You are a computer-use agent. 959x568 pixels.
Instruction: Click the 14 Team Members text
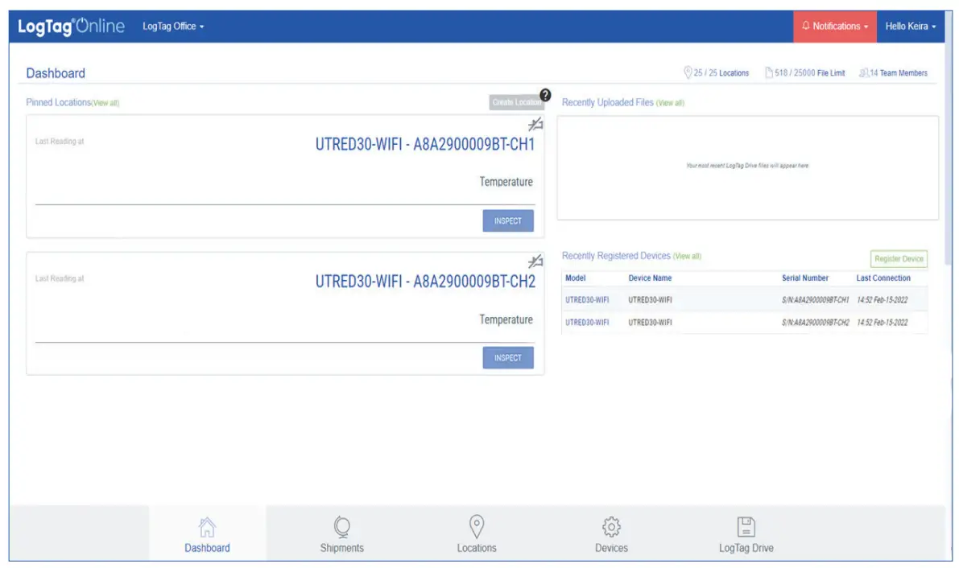(x=899, y=72)
